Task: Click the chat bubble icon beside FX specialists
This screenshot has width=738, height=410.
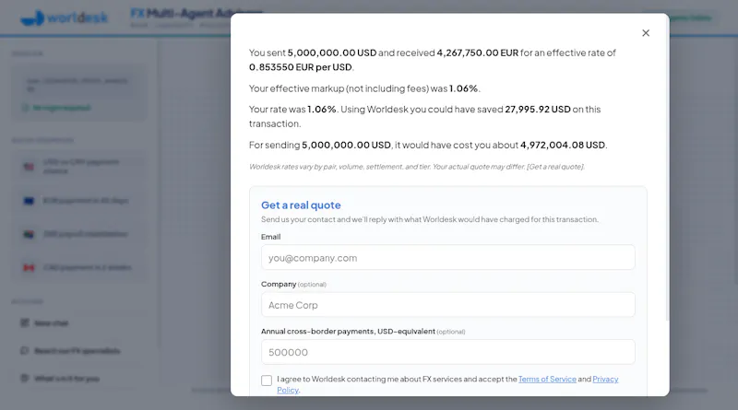Action: 25,351
